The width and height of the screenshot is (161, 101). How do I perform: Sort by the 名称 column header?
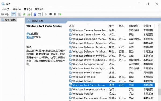point(72,26)
